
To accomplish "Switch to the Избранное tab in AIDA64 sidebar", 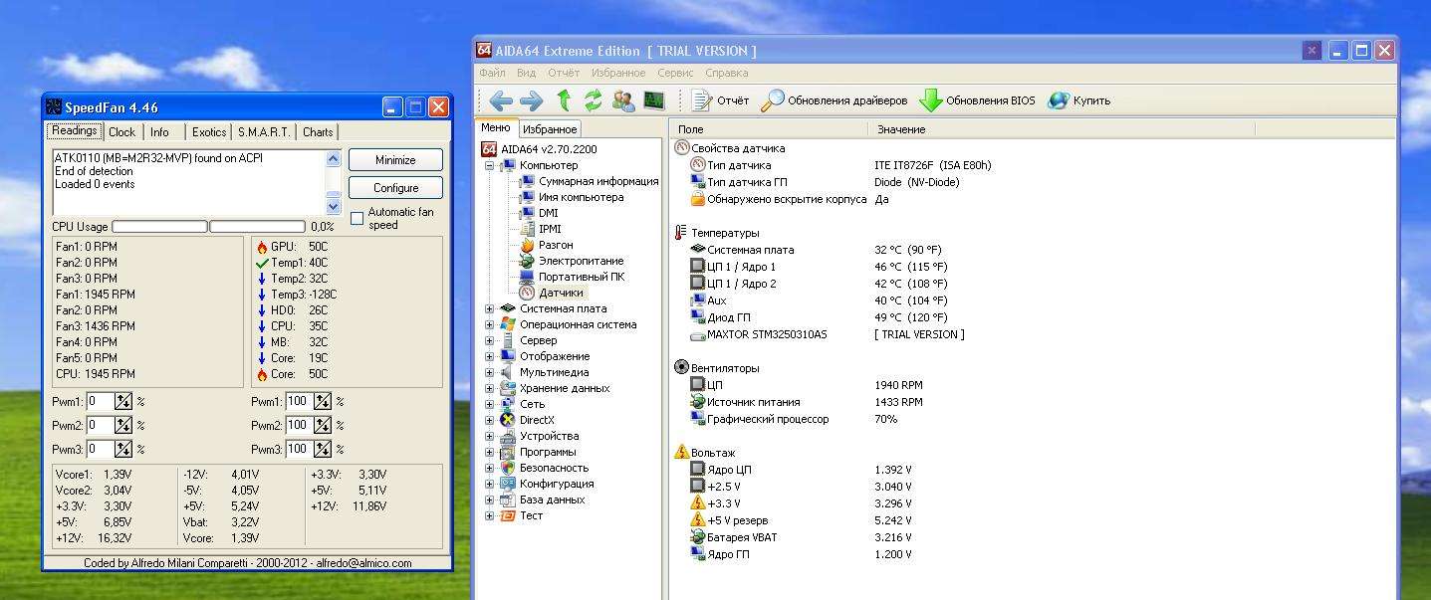I will [550, 129].
